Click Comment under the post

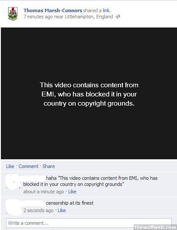[28, 166]
